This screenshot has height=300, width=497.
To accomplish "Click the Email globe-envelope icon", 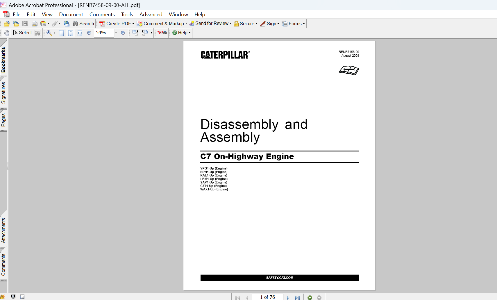I will click(67, 24).
